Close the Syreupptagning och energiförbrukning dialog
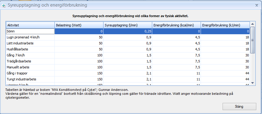Image resolution: width=262 pixels, height=114 pixels. pos(257,5)
